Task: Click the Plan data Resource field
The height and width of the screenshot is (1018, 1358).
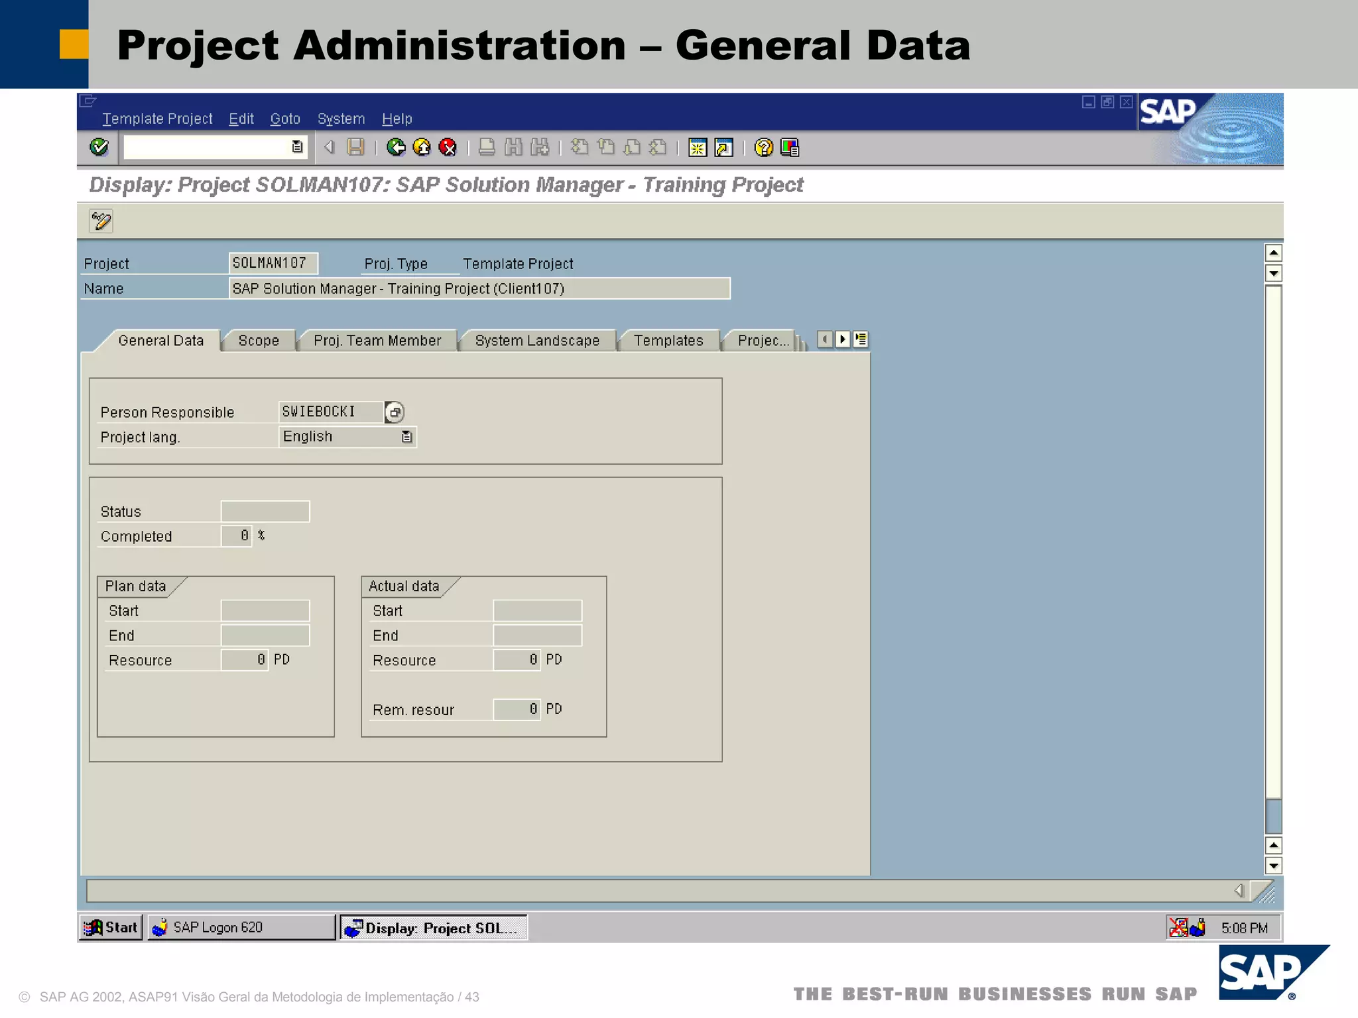Action: pos(245,659)
